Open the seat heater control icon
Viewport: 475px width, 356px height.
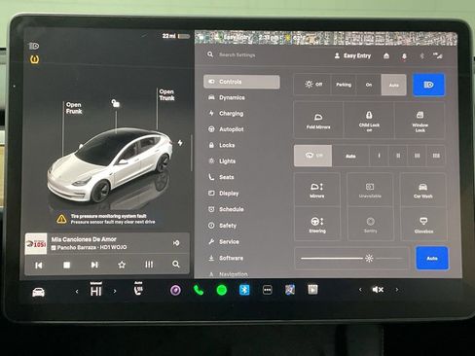coord(138,289)
